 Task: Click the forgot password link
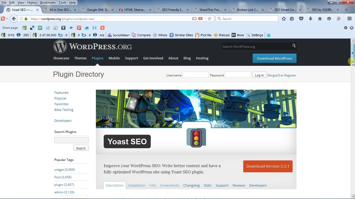(273, 75)
